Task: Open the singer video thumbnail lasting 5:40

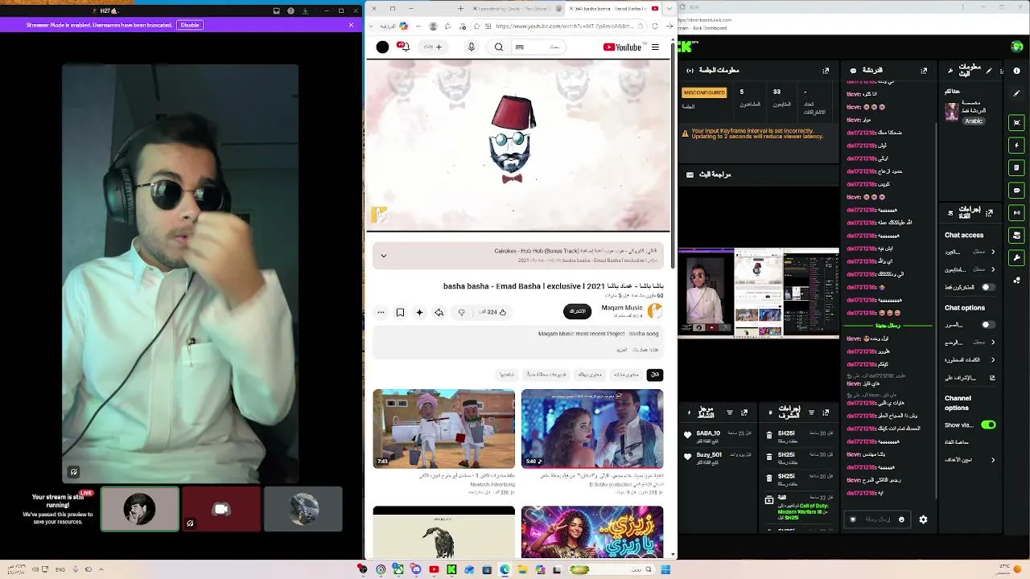Action: [x=592, y=429]
